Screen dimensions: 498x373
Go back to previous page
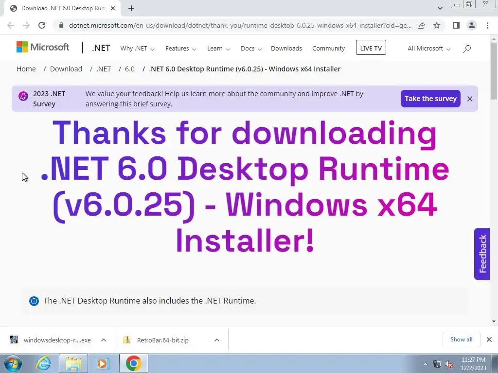click(11, 25)
